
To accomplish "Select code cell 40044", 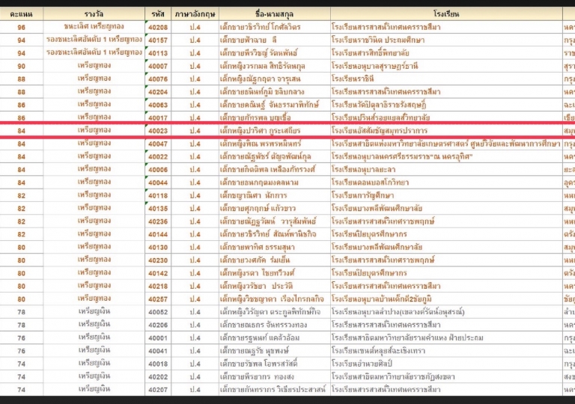I will tap(158, 183).
